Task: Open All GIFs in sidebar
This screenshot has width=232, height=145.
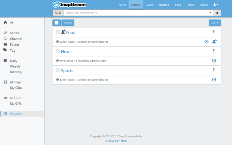Action: pos(15,98)
